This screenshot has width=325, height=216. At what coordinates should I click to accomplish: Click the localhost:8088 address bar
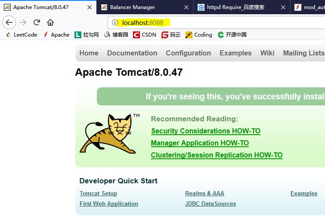[217, 22]
